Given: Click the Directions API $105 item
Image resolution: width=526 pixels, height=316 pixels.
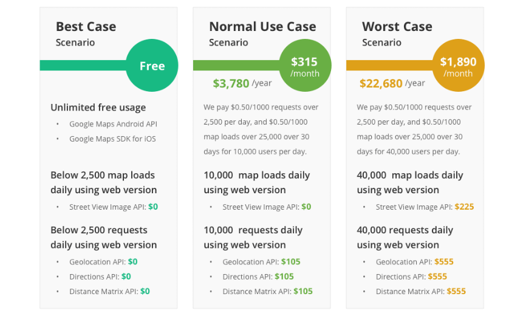Looking at the screenshot, I should pyautogui.click(x=258, y=276).
